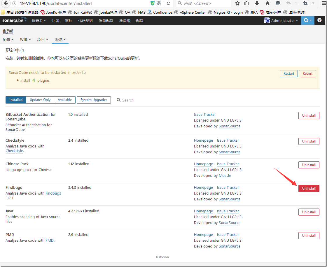Open 质量阈 in the top menu
327x267 pixels.
pyautogui.click(x=125, y=21)
